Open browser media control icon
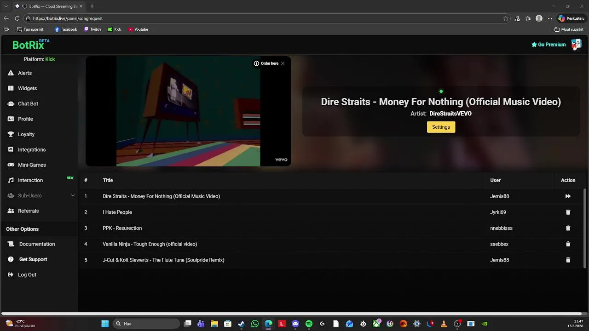Image resolution: width=589 pixels, height=331 pixels. click(x=517, y=18)
